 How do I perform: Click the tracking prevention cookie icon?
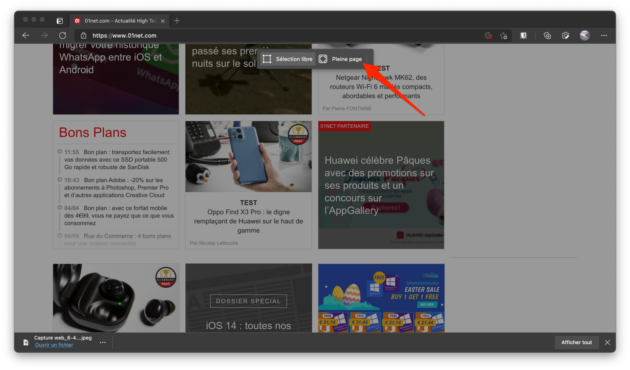click(x=488, y=35)
